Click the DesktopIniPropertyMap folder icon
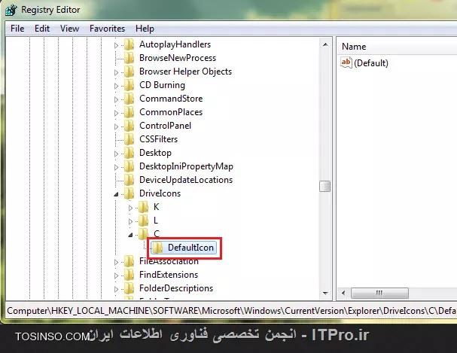Screen dimensions: 457x353 [x=129, y=166]
